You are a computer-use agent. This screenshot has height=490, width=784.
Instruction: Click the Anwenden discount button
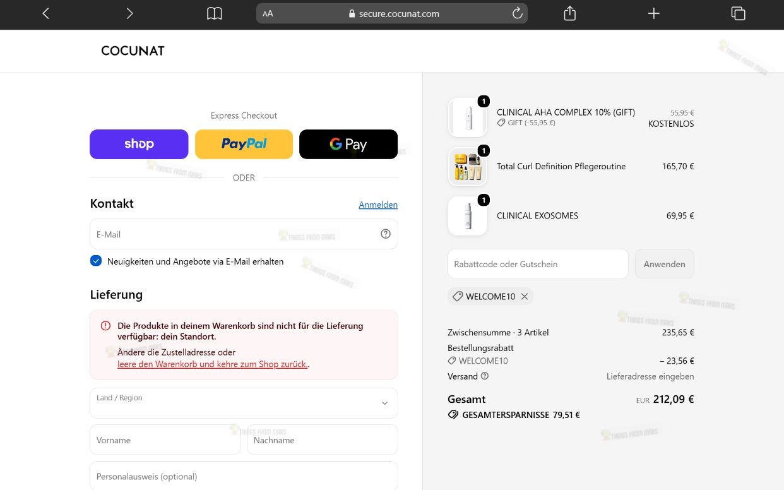[664, 264]
